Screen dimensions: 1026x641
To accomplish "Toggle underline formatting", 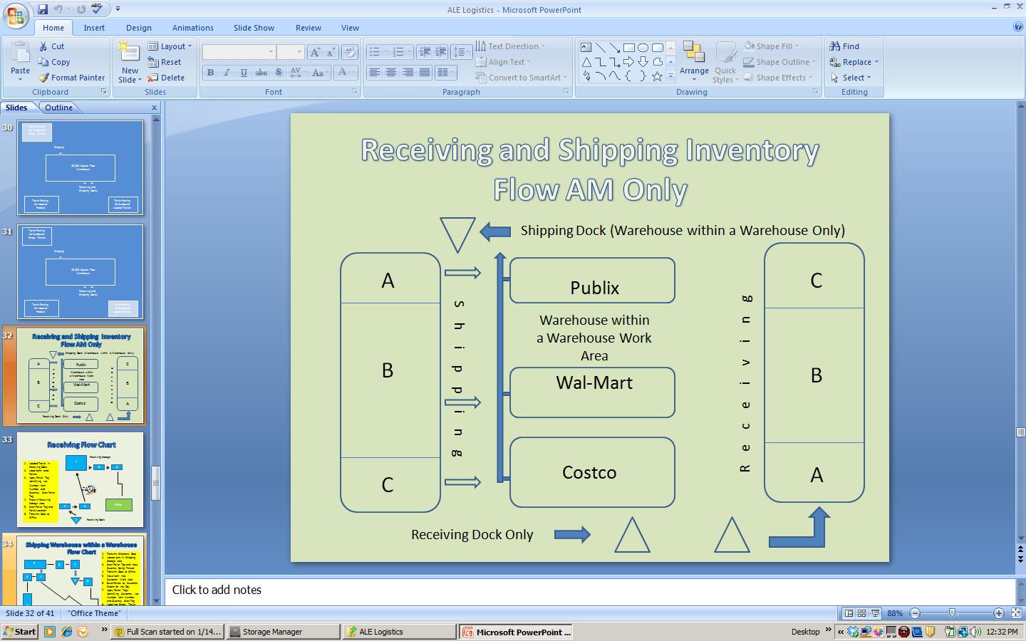I will tap(243, 72).
